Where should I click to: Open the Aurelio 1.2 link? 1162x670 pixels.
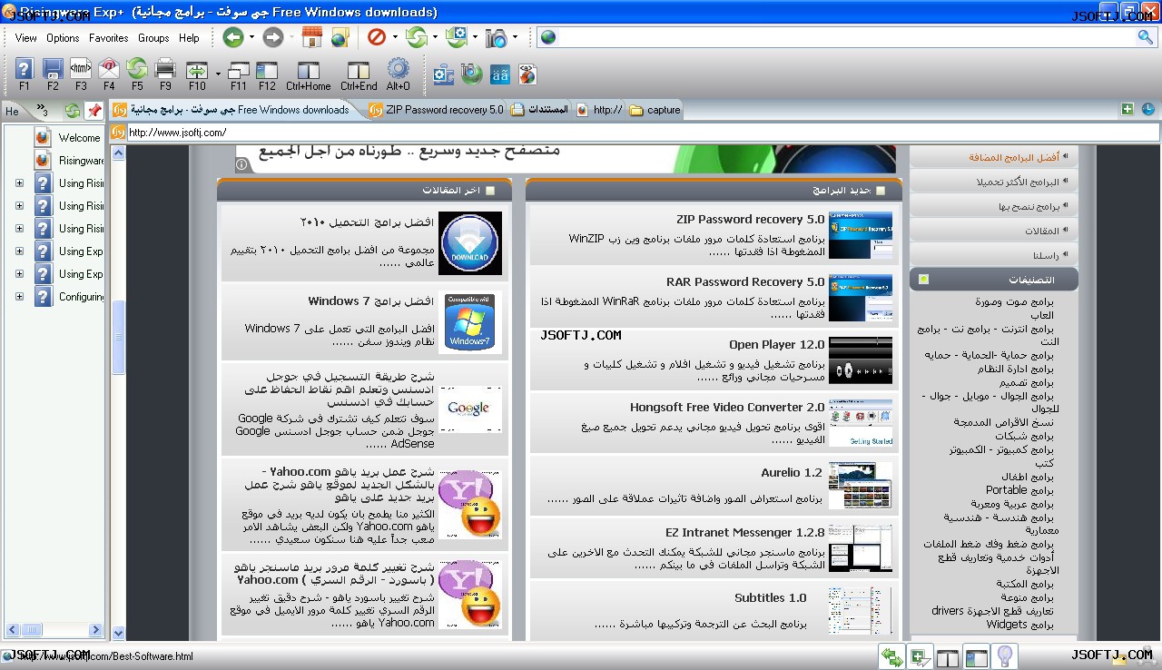click(x=792, y=473)
